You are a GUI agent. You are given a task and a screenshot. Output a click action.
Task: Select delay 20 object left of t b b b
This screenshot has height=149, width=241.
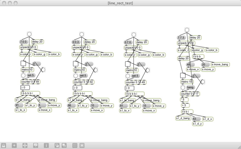pyautogui.click(x=183, y=58)
